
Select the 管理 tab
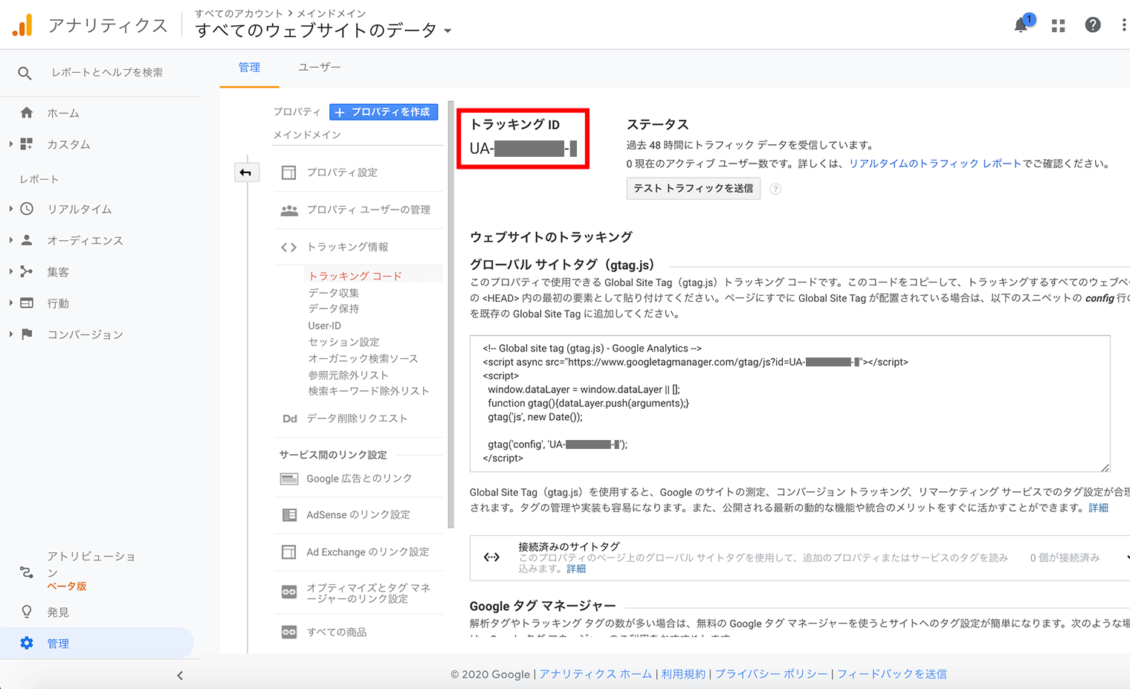(x=249, y=68)
